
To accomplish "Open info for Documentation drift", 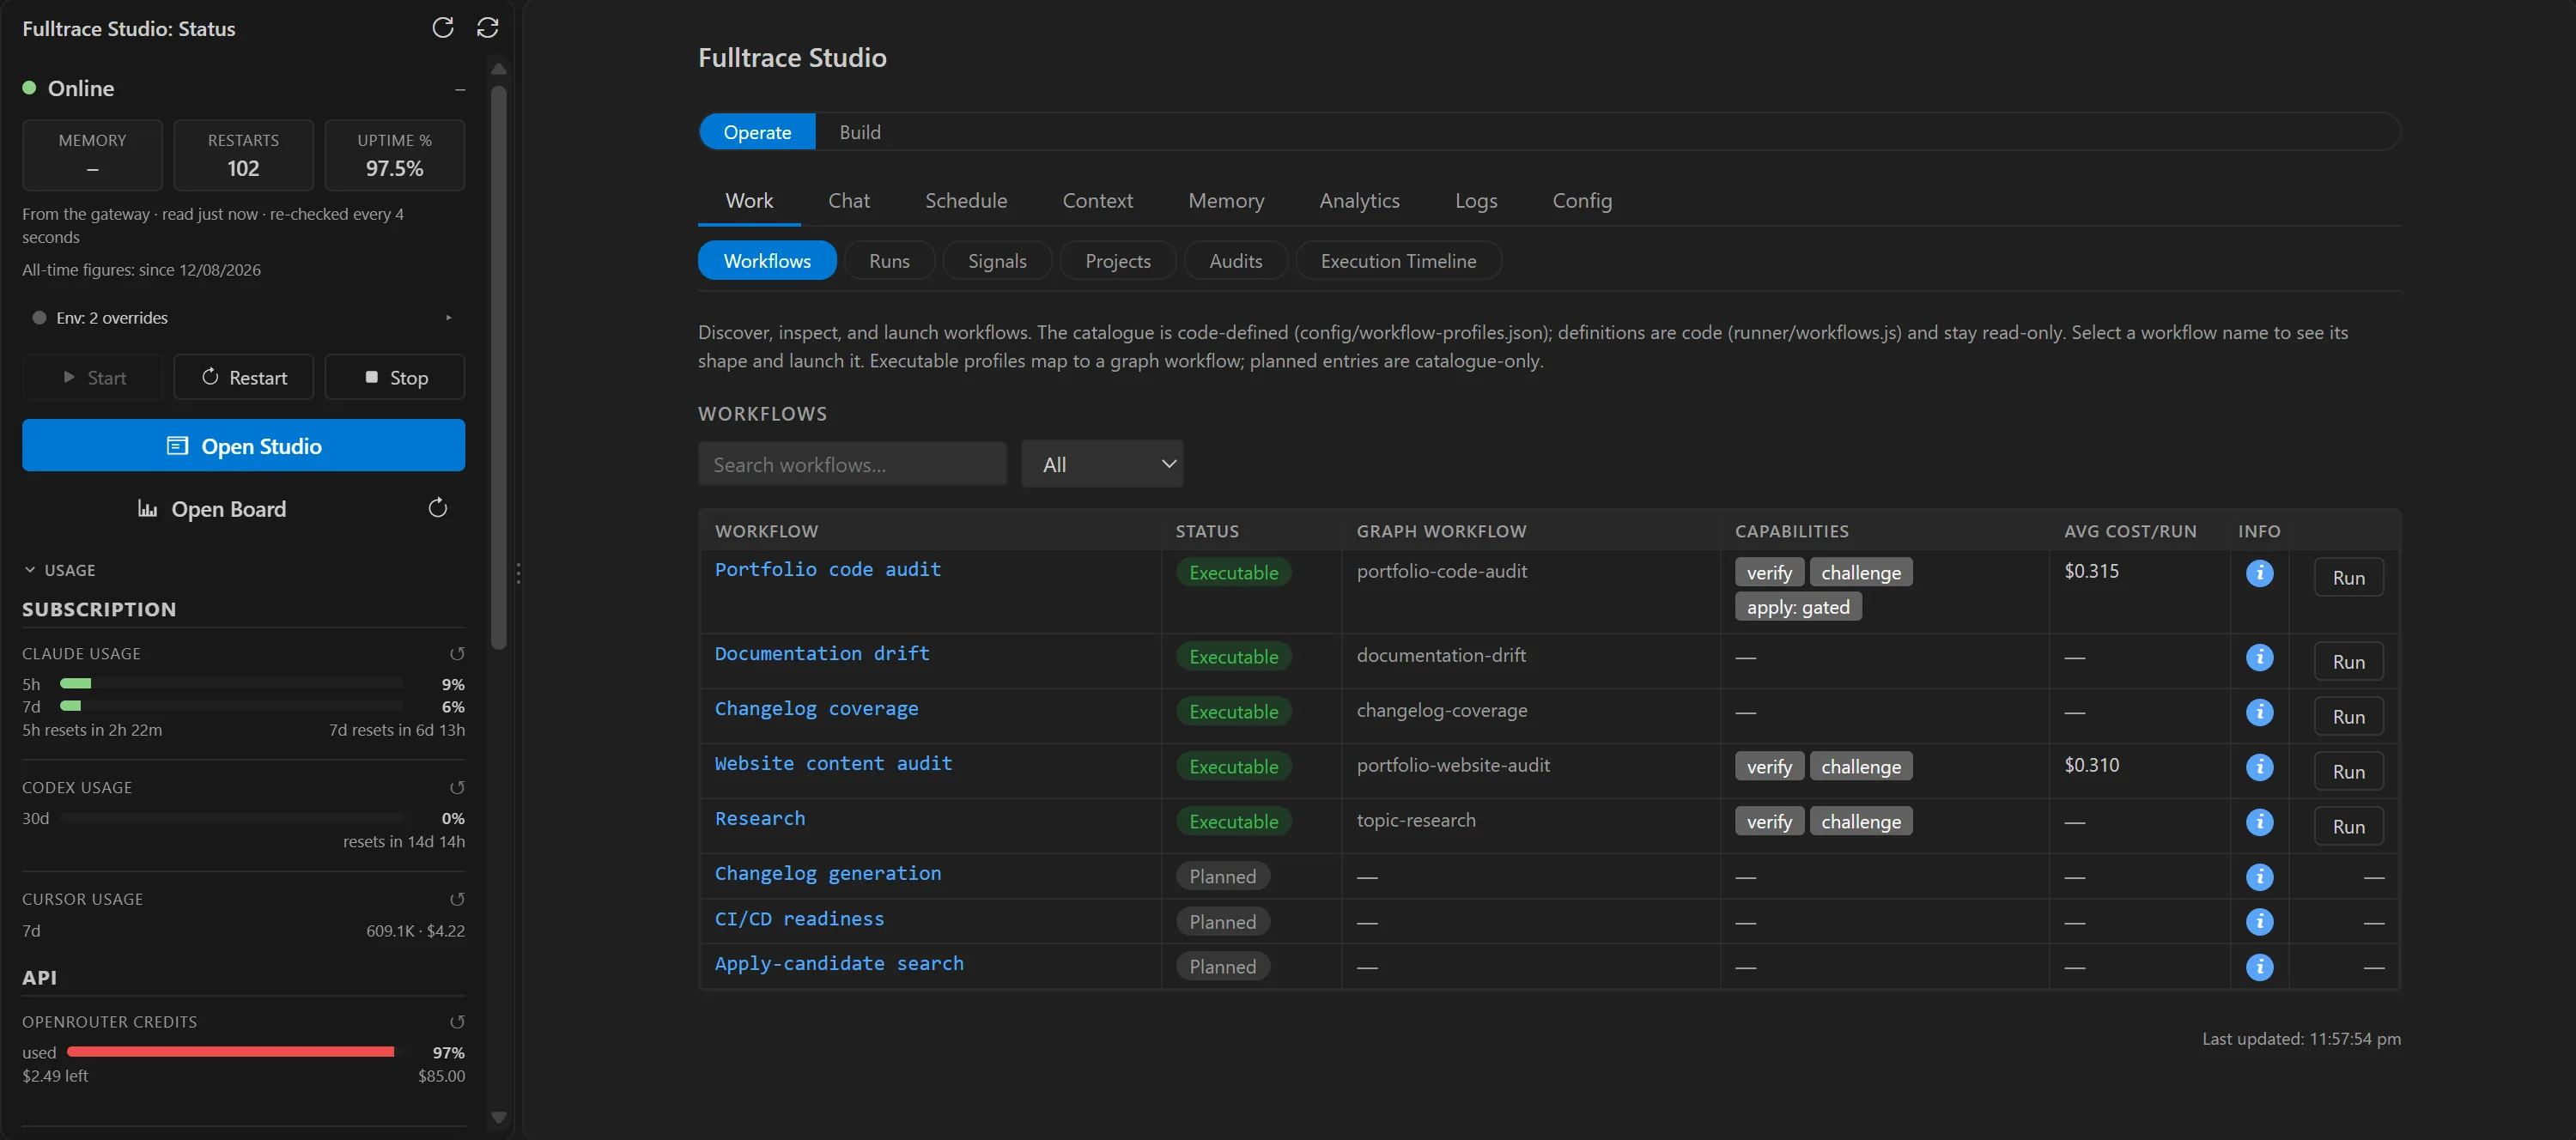I will click(2259, 657).
